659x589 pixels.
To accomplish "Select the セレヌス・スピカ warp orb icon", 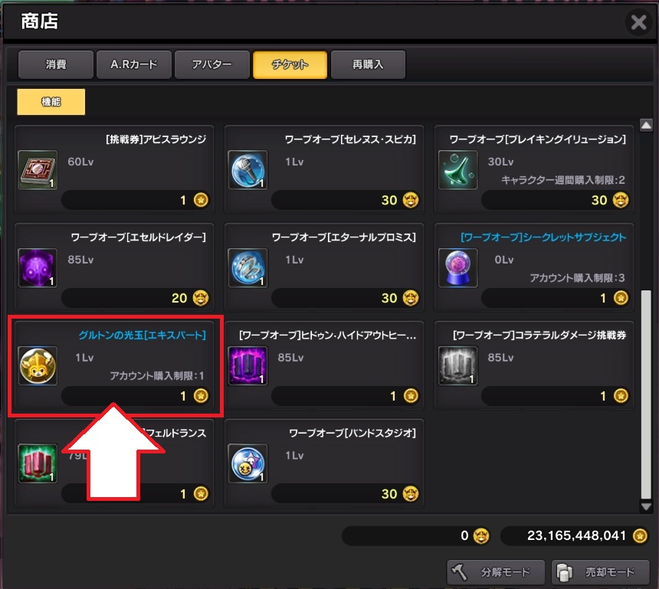I will pyautogui.click(x=248, y=170).
